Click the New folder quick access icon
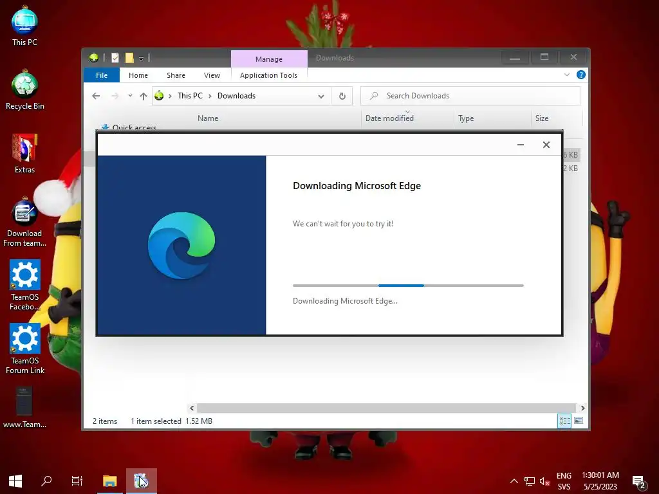 (x=129, y=57)
